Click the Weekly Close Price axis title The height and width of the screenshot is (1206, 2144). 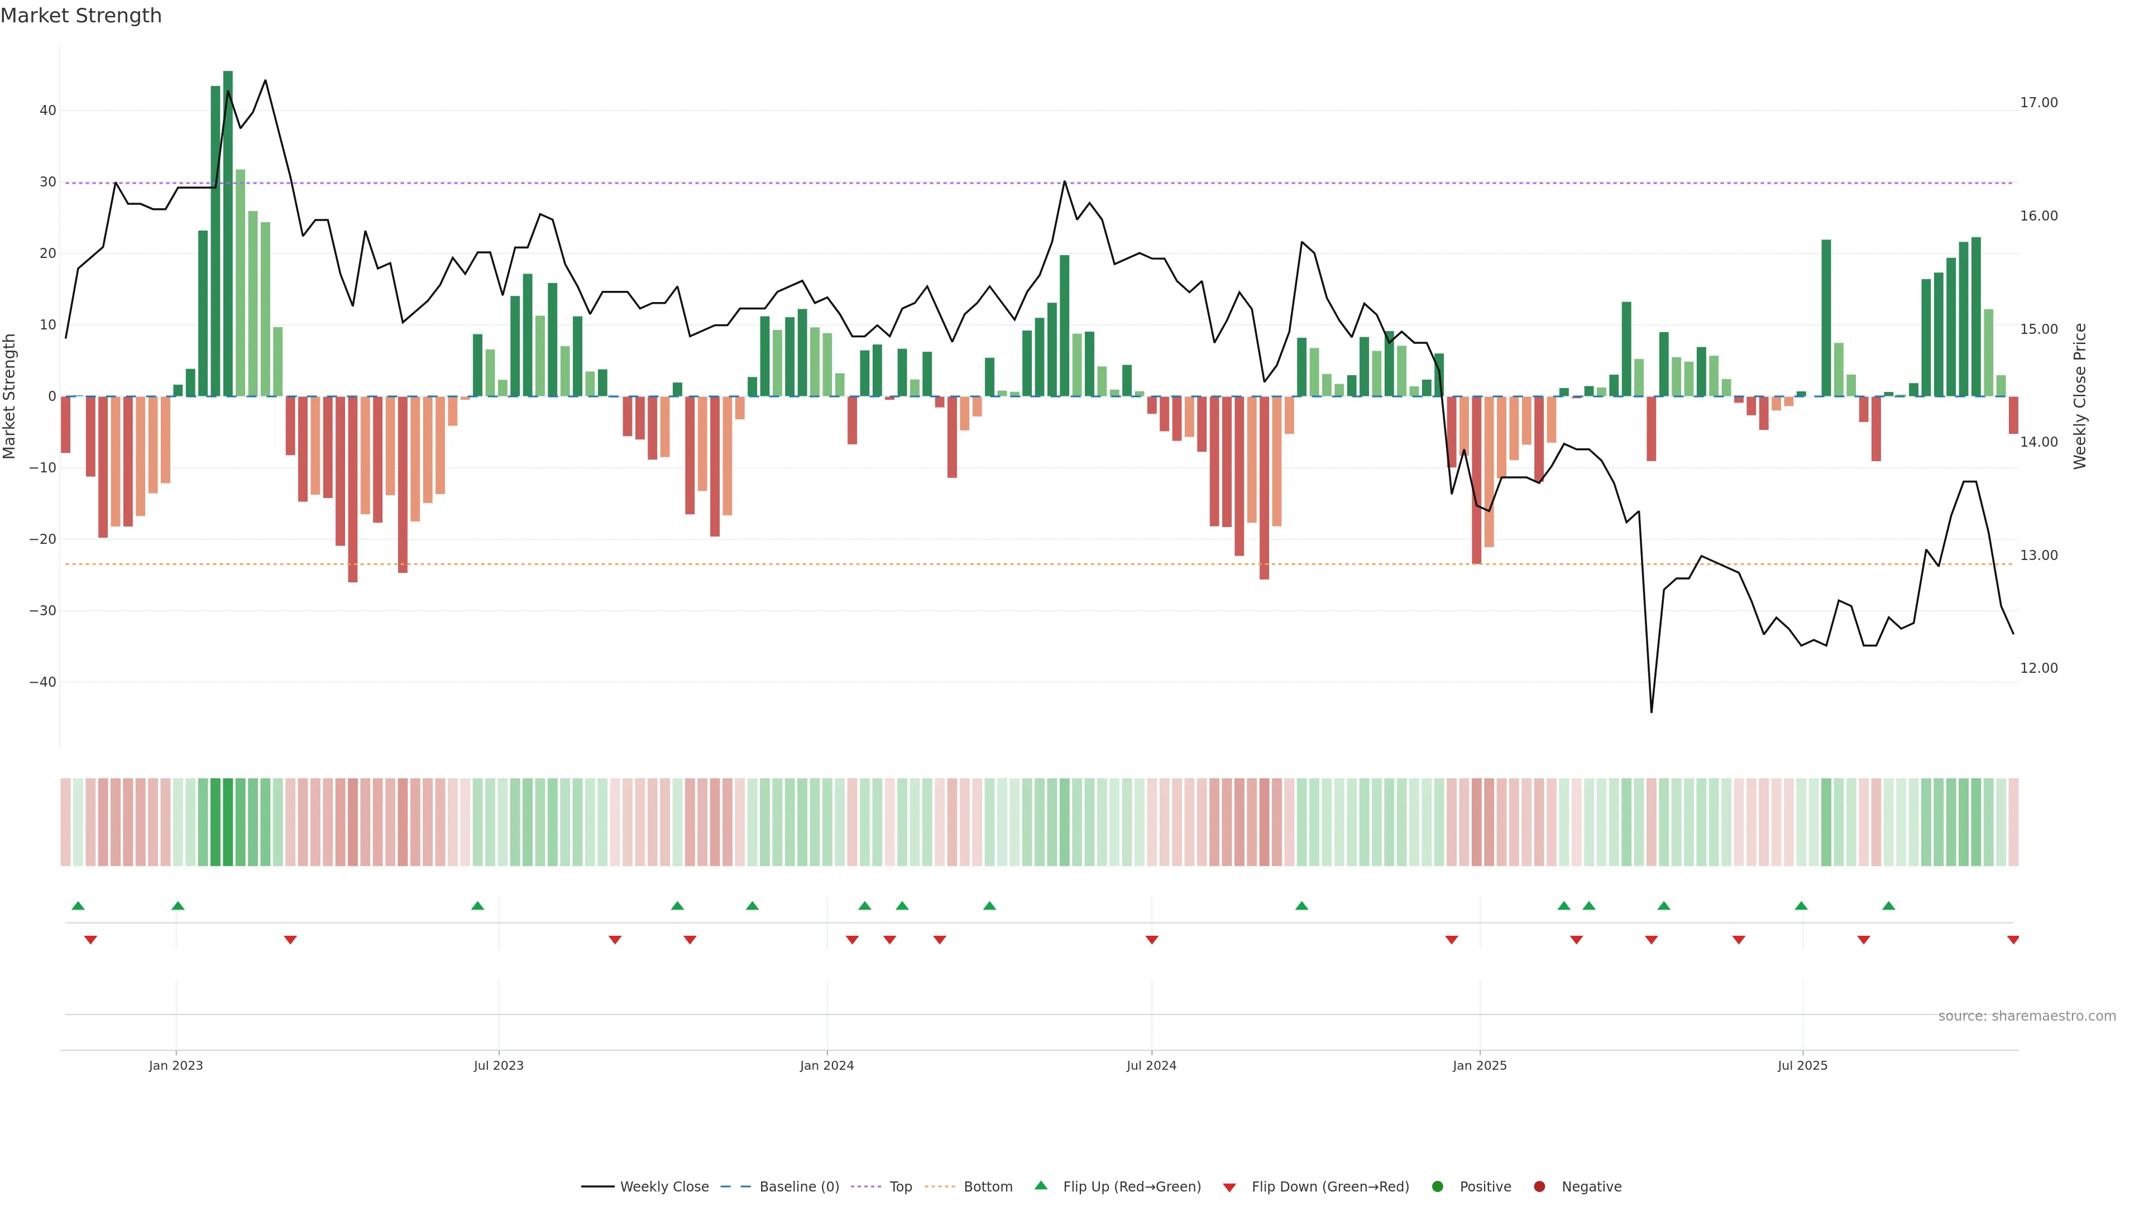2080,396
